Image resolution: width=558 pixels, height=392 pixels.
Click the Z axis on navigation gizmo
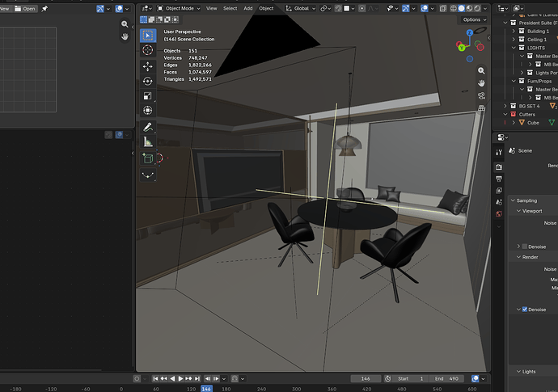coord(470,32)
